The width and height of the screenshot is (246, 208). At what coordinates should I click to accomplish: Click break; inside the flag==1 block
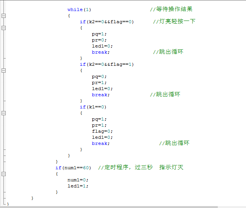[101, 95]
